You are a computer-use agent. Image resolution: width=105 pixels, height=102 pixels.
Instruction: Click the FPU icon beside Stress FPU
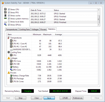tap(6, 12)
